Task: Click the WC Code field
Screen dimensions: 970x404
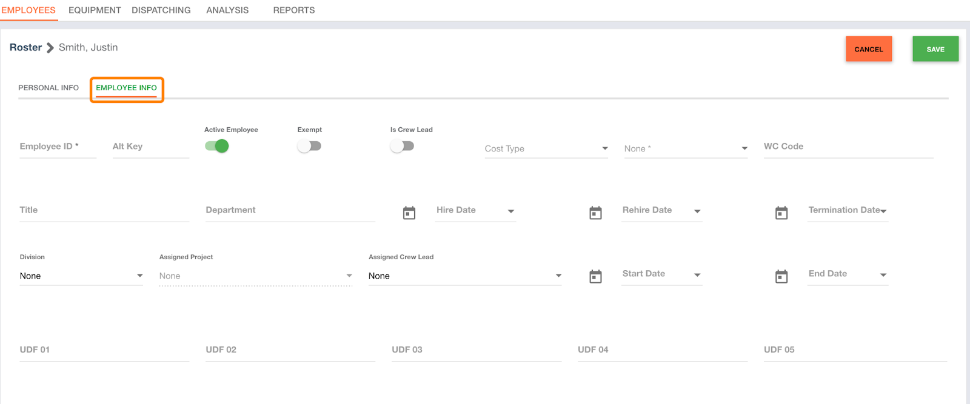Action: (x=848, y=147)
